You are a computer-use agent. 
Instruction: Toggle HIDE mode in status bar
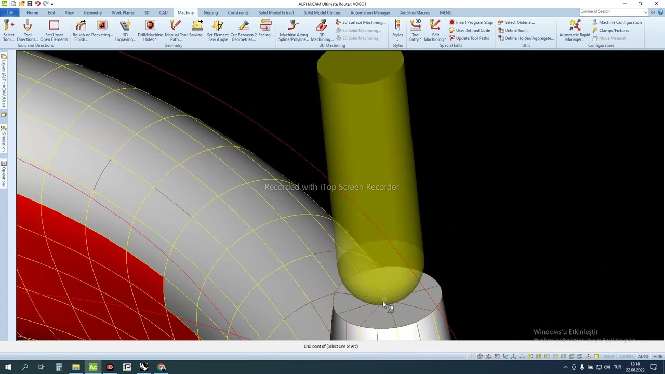[658, 357]
